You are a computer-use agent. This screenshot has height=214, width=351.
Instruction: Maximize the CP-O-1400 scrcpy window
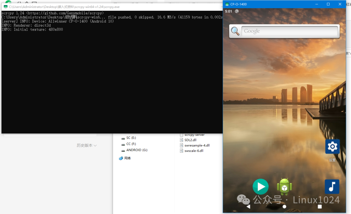pyautogui.click(x=328, y=4)
